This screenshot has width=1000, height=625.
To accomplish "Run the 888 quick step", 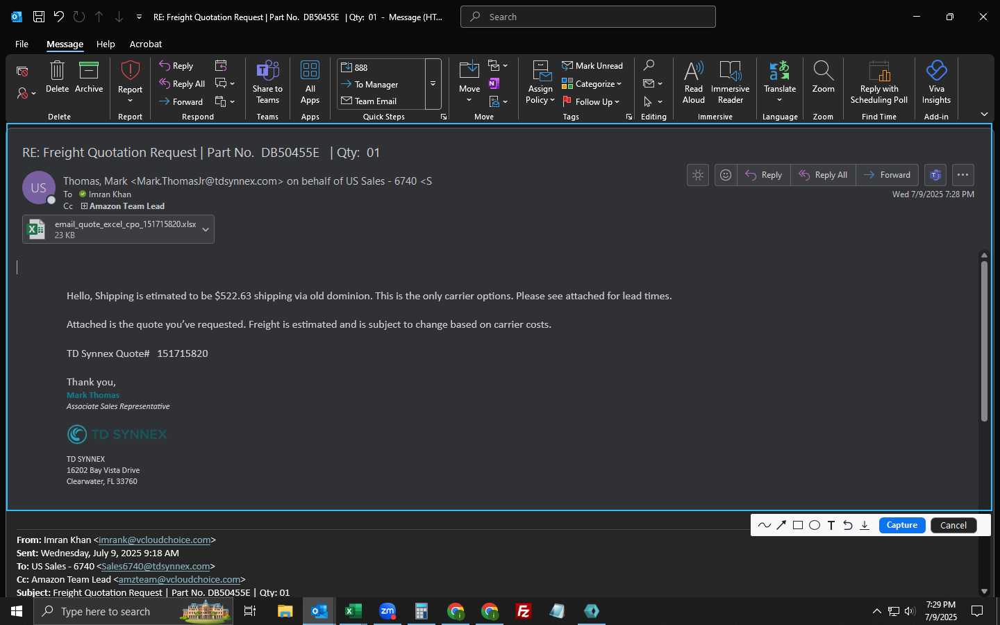I will (x=381, y=67).
